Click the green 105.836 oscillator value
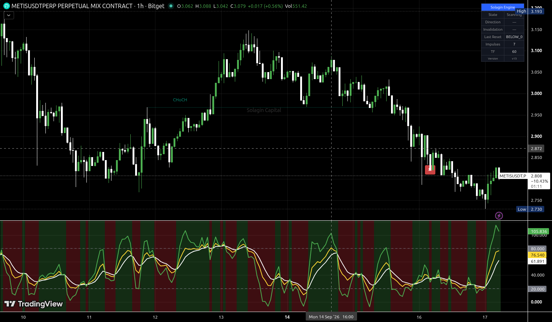The height and width of the screenshot is (322, 552). [x=539, y=231]
